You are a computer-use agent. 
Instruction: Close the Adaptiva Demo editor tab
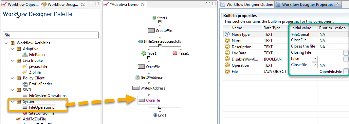point(143,4)
